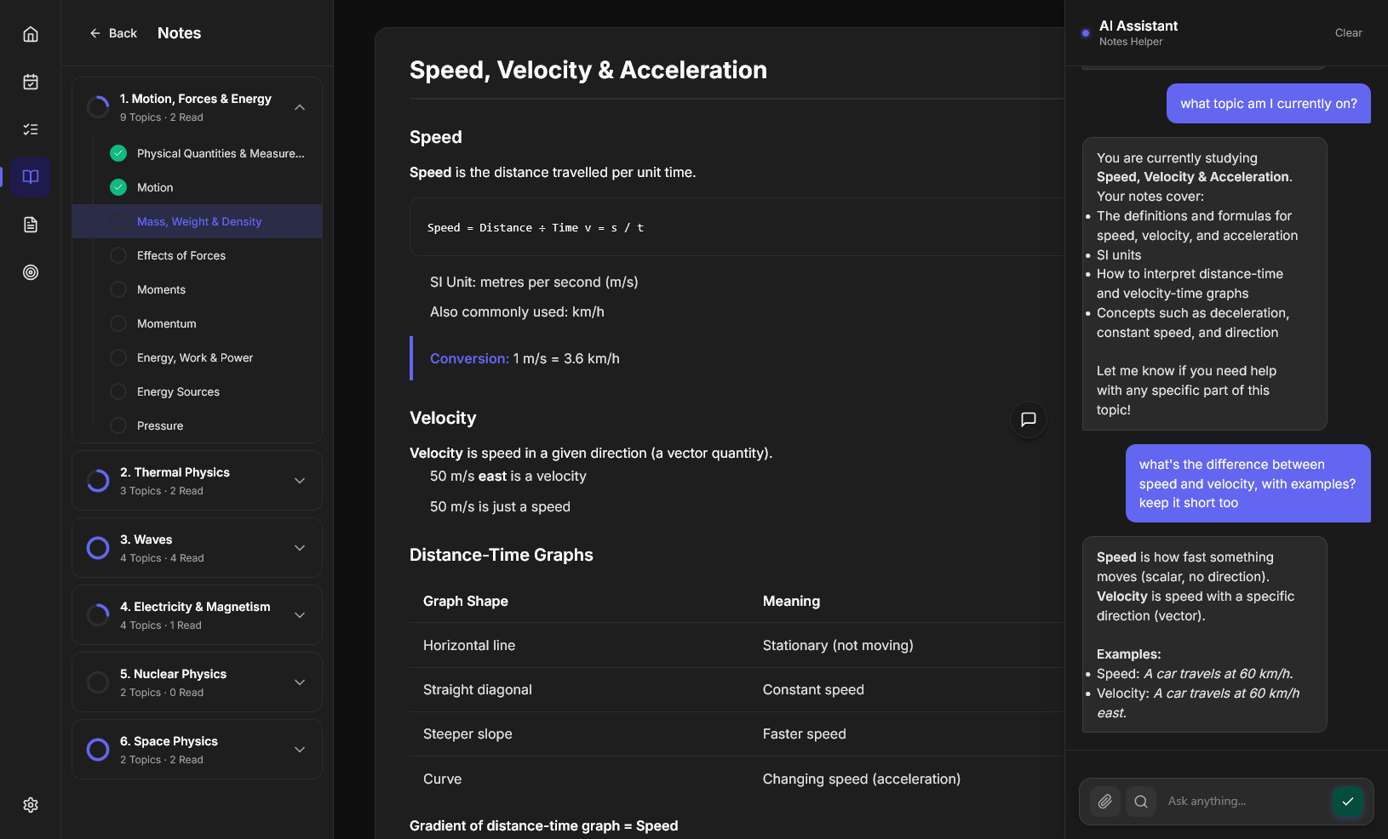1388x839 pixels.
Task: Mark Effects of Forces as read
Action: (x=118, y=255)
